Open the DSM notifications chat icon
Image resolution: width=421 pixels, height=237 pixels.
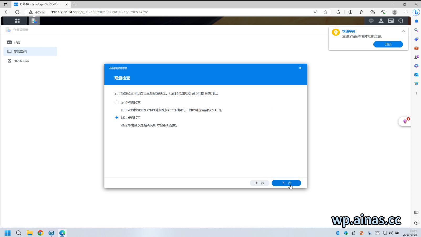click(371, 21)
